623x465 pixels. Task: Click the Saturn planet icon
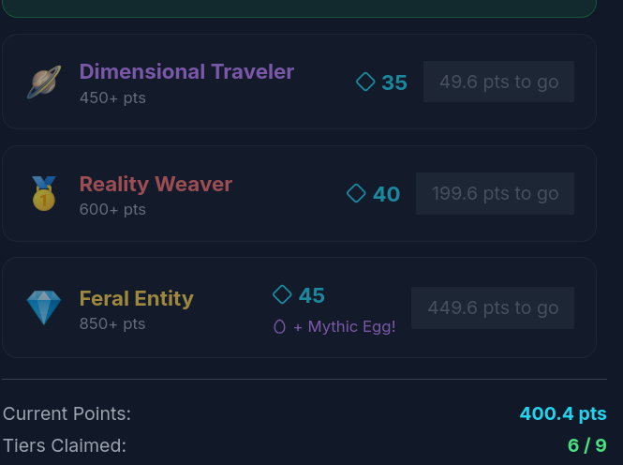44,82
